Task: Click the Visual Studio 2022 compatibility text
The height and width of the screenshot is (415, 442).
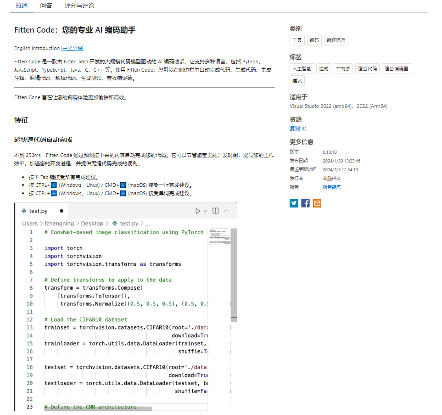Action: pyautogui.click(x=339, y=107)
